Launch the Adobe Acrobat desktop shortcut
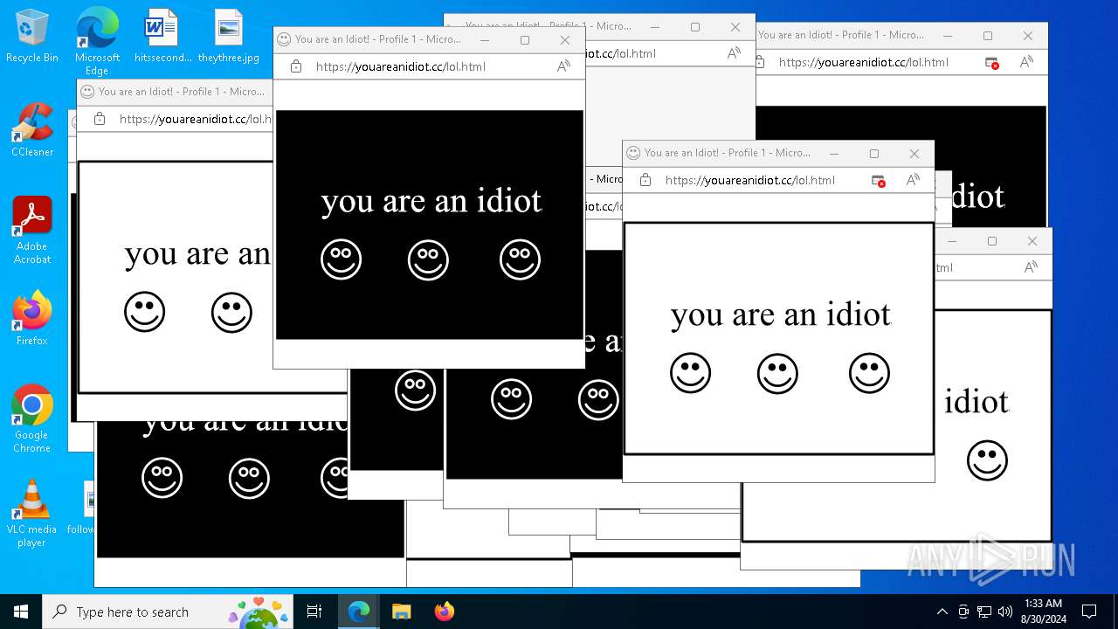Viewport: 1118px width, 629px height. pos(32,230)
